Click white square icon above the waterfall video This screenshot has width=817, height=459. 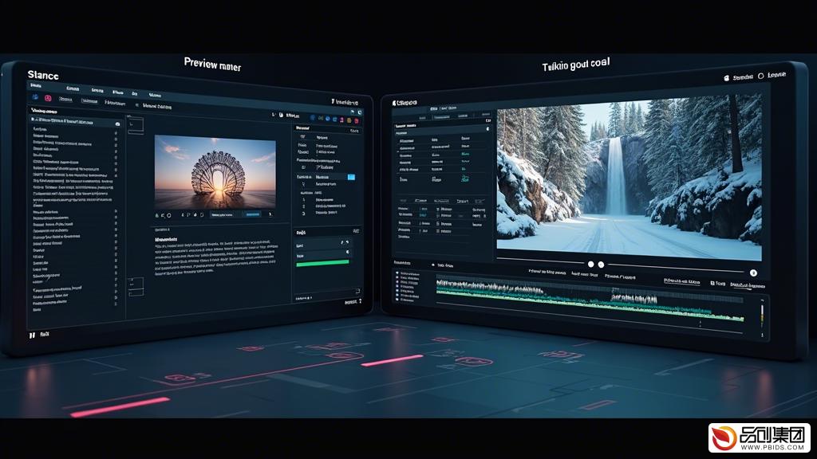[x=726, y=78]
